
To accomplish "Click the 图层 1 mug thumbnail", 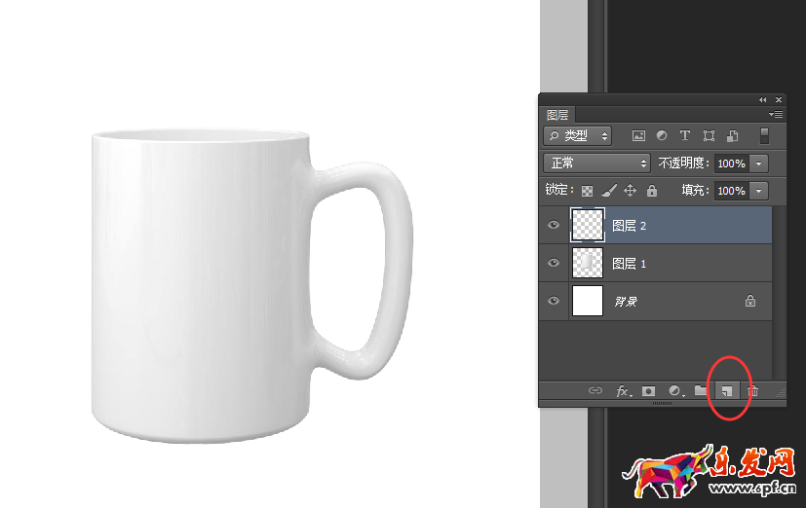I will point(588,263).
